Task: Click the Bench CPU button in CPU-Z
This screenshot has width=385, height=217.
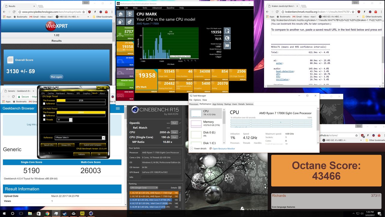Action: (49, 145)
